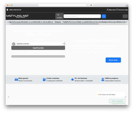Viewport: 134px width, 113px height.
Task: Click the browser address bar
Action: tap(64, 5)
